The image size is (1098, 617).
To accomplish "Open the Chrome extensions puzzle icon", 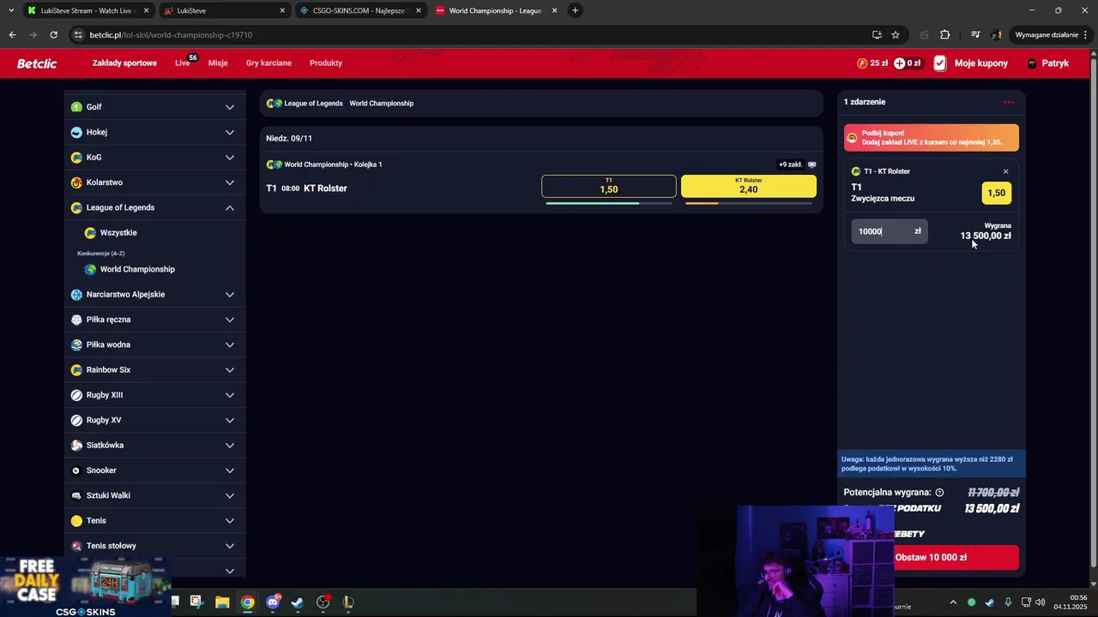I will (x=945, y=35).
